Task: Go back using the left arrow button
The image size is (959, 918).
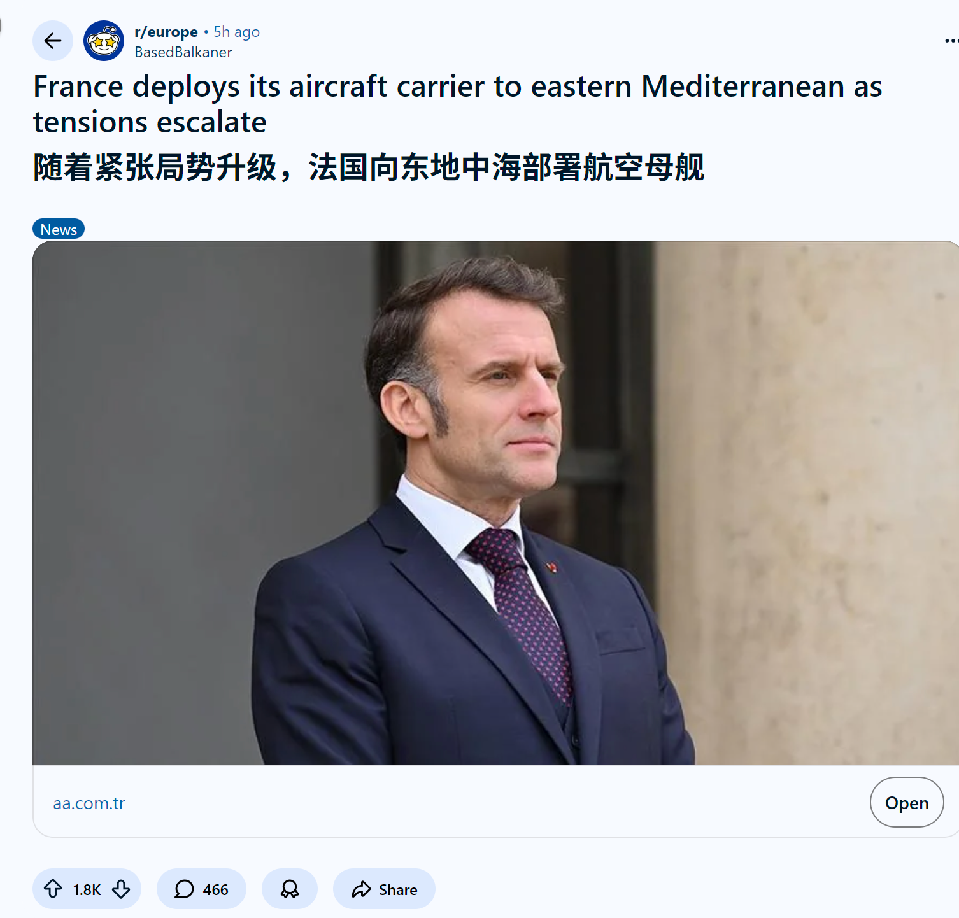Action: click(x=53, y=41)
